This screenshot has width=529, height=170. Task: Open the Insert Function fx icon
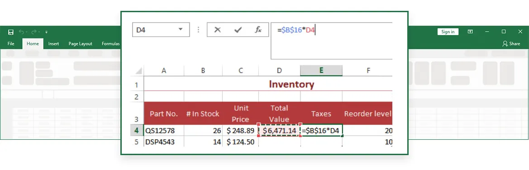[258, 30]
